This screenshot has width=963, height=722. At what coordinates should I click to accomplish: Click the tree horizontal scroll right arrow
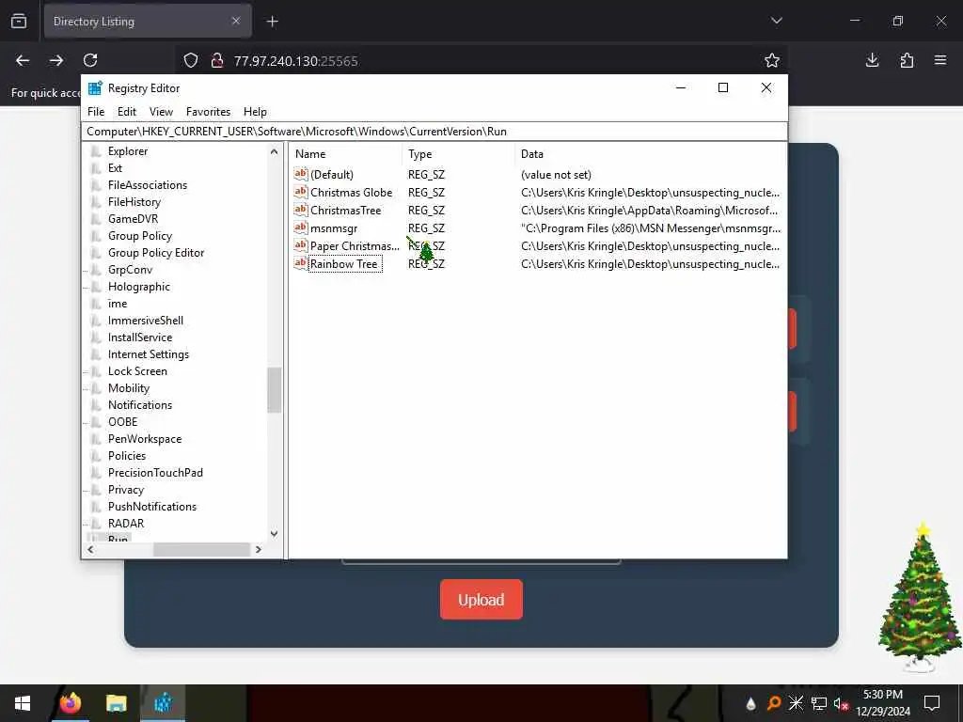pyautogui.click(x=259, y=549)
